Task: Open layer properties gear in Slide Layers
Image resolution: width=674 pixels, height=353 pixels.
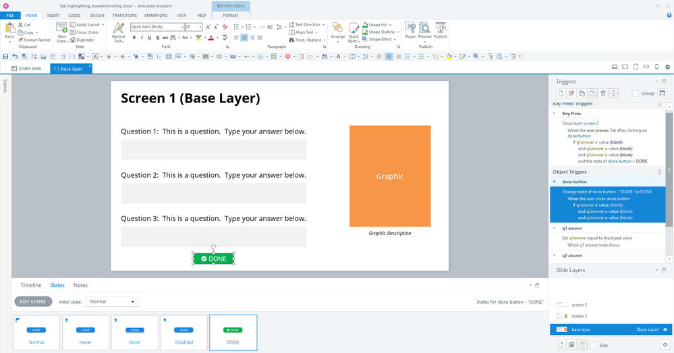Action: point(665,344)
